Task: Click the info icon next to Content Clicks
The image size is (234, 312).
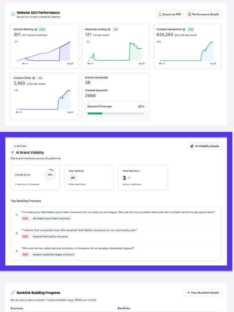Action: click(x=33, y=78)
